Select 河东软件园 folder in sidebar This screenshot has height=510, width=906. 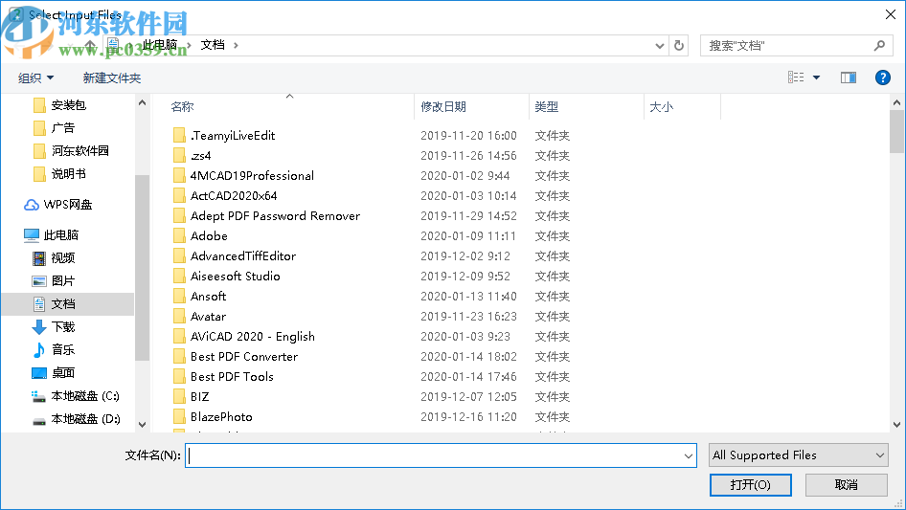pyautogui.click(x=79, y=151)
